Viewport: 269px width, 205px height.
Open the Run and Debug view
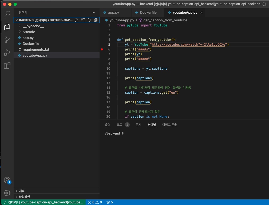click(7, 53)
